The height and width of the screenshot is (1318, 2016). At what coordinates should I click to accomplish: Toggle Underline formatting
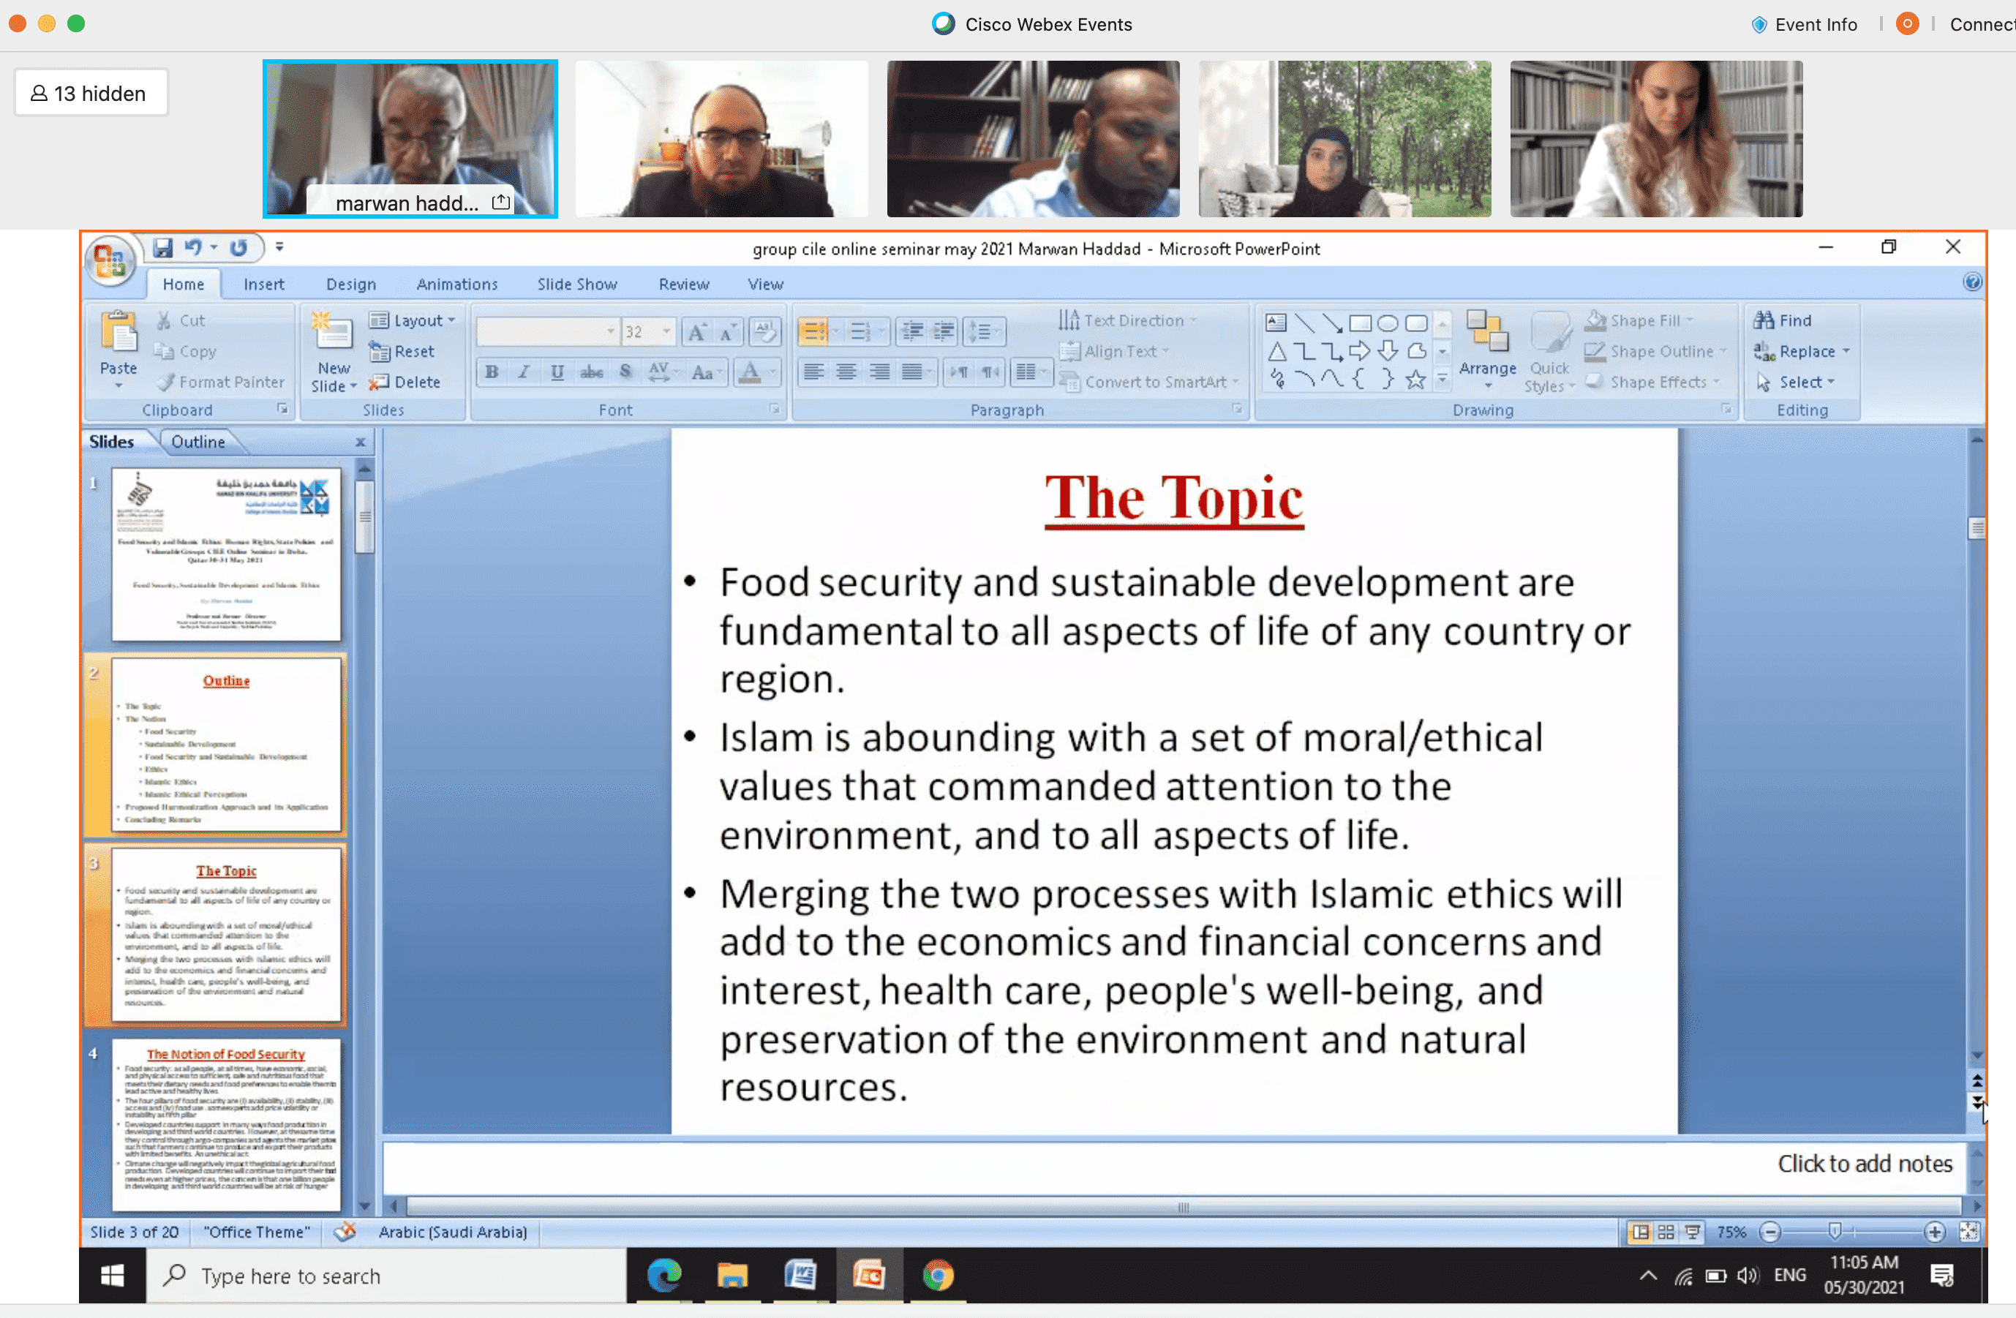557,372
